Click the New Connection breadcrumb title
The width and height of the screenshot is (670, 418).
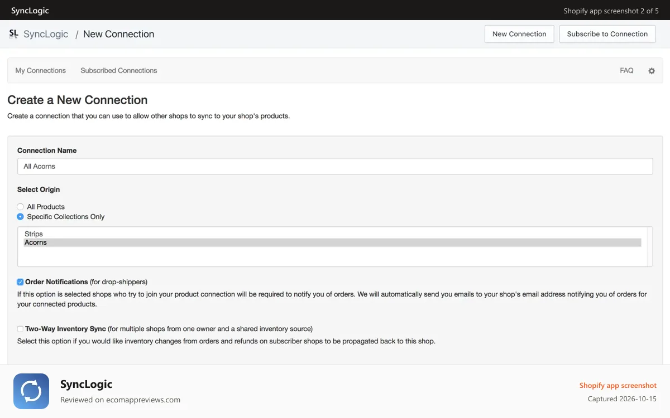coord(118,34)
